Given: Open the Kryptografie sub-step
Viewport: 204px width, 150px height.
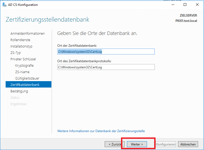Looking at the screenshot, I should point(24,65).
